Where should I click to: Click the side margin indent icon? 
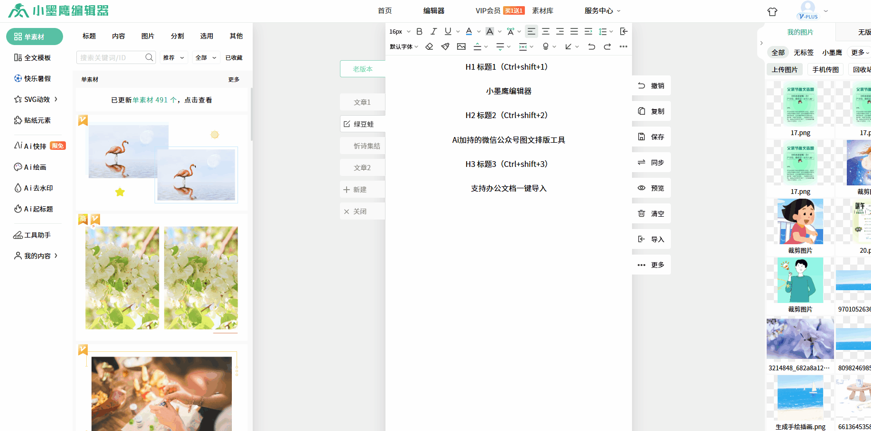[523, 46]
